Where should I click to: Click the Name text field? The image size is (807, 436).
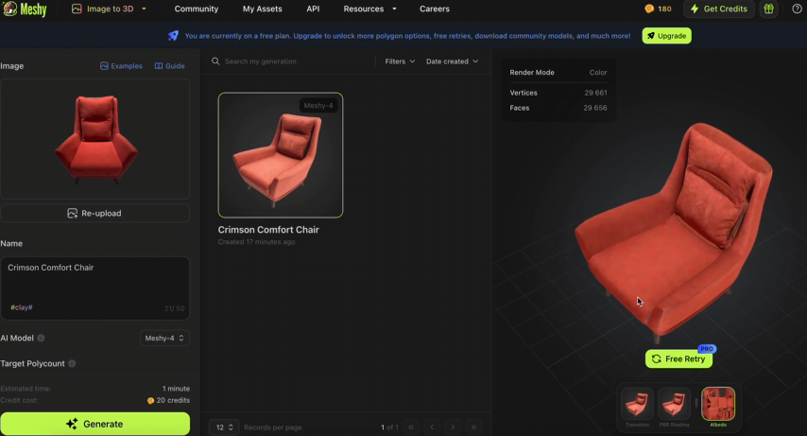[94, 284]
